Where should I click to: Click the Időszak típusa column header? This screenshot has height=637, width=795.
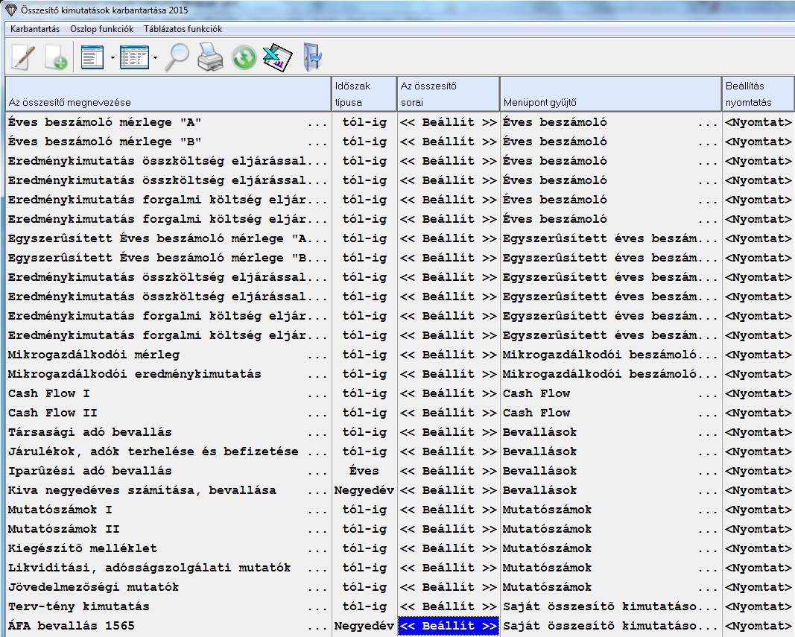[x=364, y=94]
